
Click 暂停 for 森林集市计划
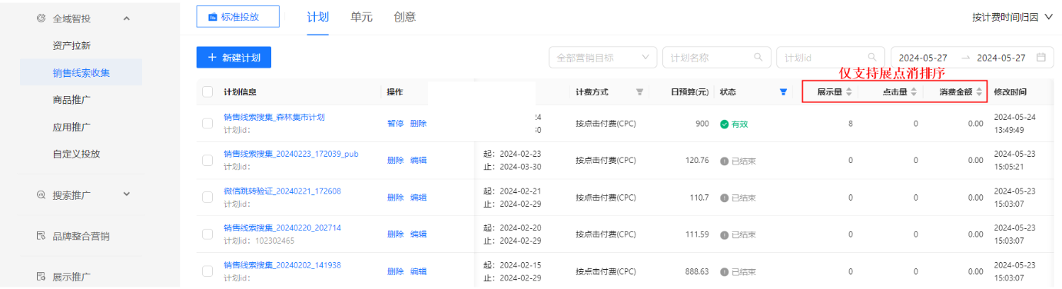(395, 124)
